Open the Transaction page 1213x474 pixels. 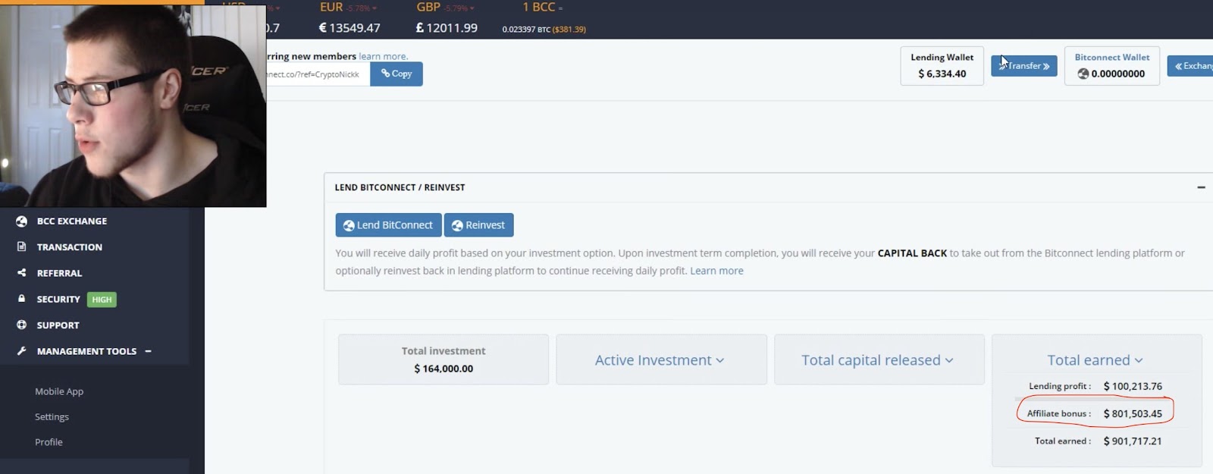69,247
